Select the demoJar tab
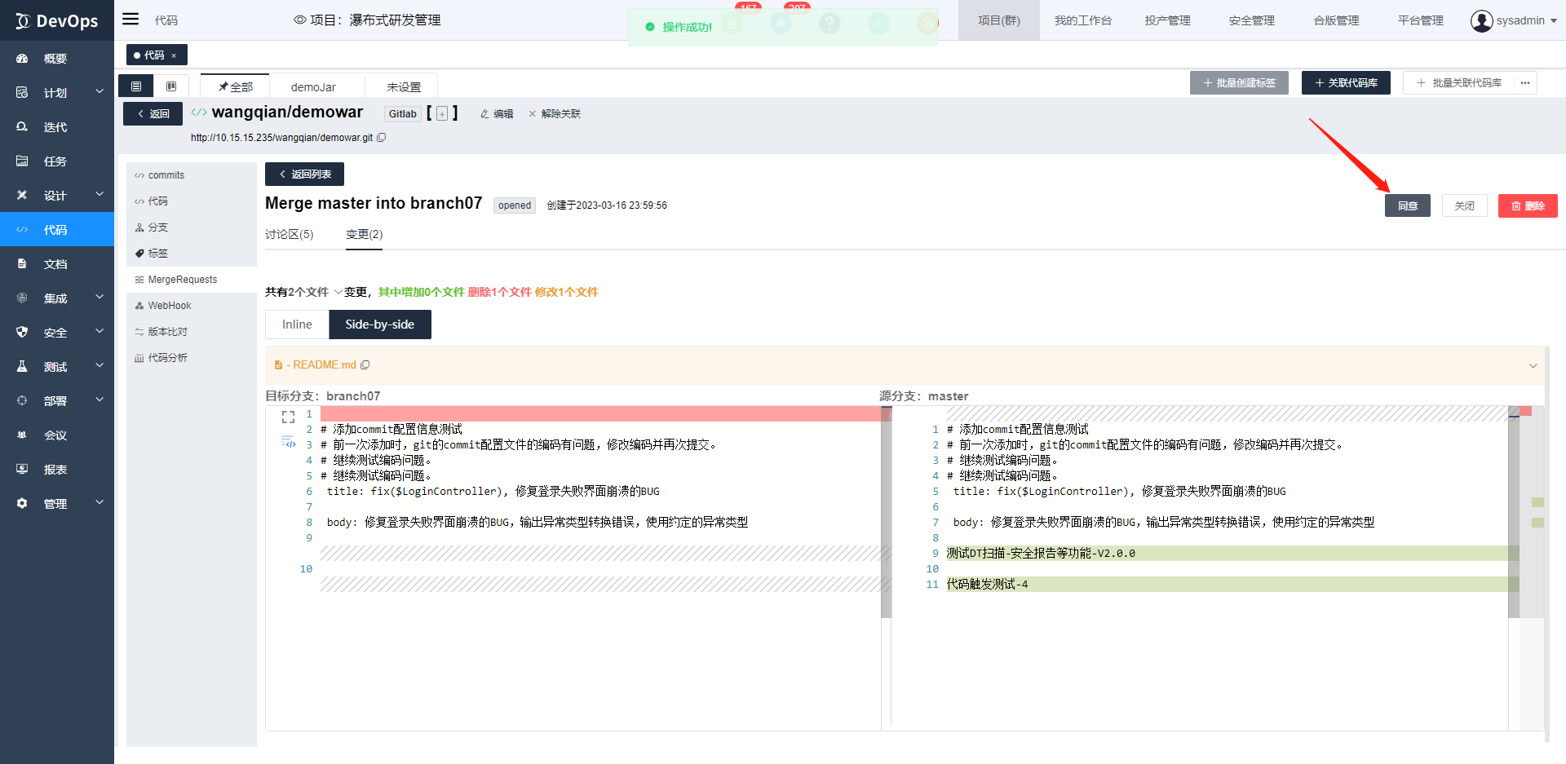The width and height of the screenshot is (1566, 764). point(313,87)
